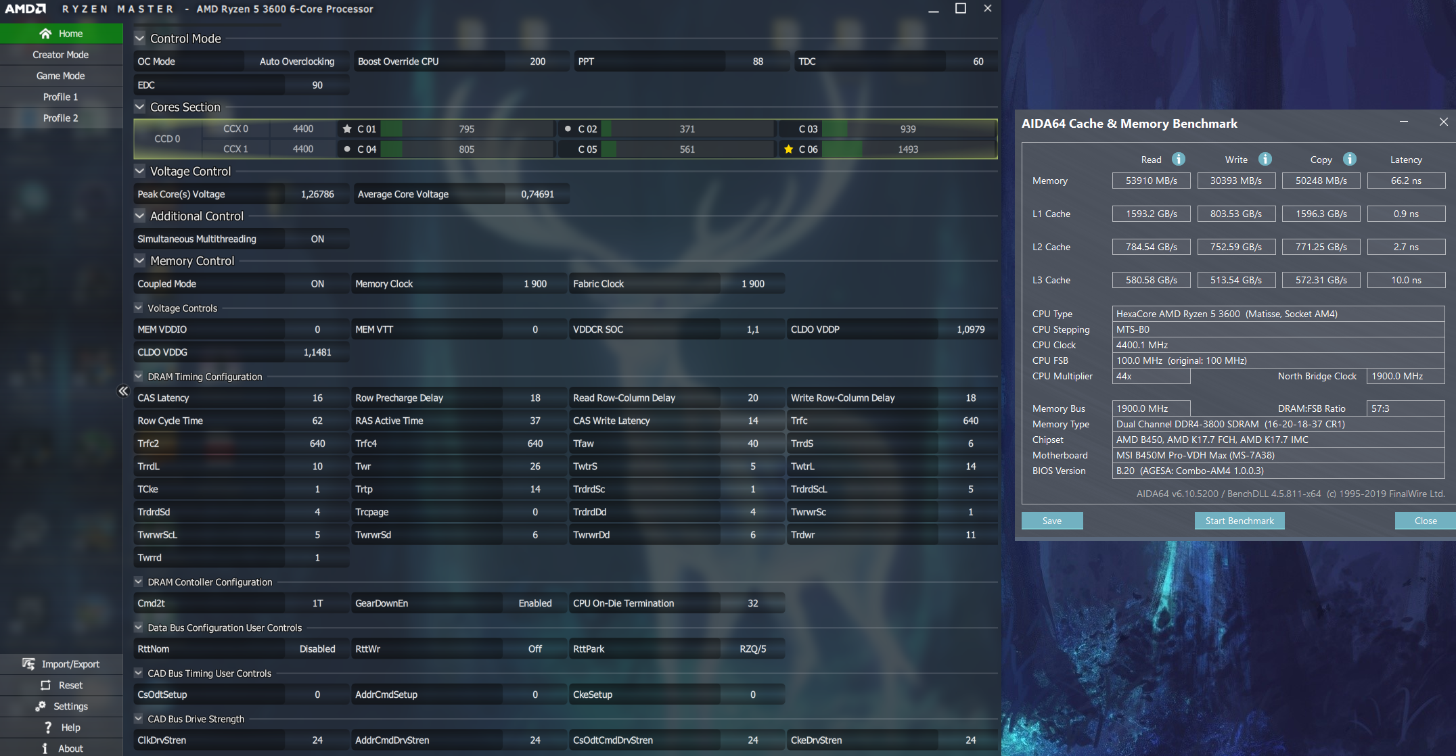Click the About info icon
The height and width of the screenshot is (756, 1456).
[x=45, y=748]
